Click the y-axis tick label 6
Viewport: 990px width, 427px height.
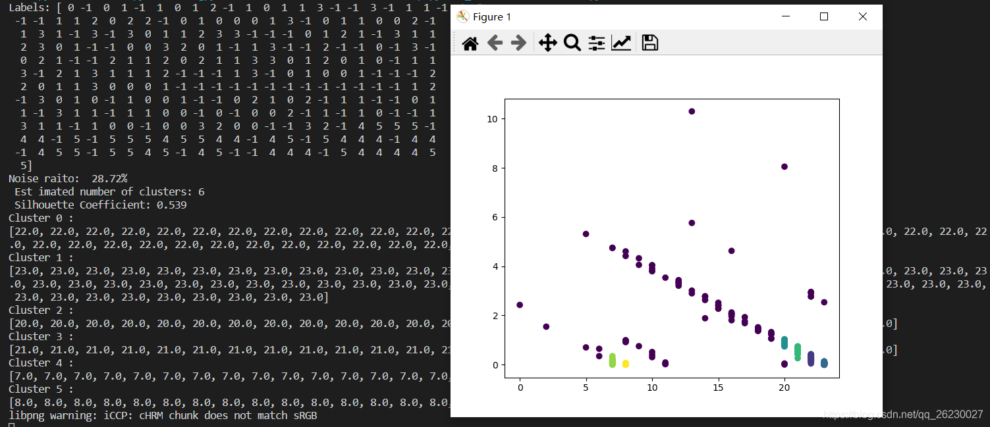494,217
